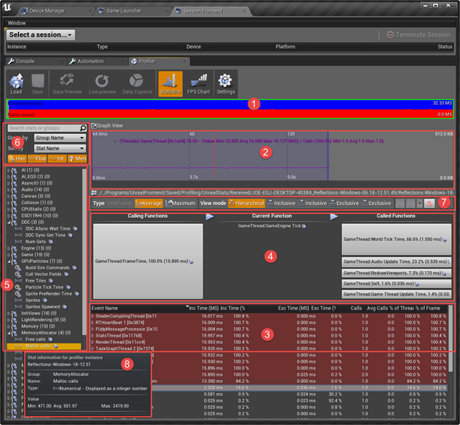Click the Graph View header icon
Image resolution: width=460 pixels, height=425 pixels.
[94, 126]
